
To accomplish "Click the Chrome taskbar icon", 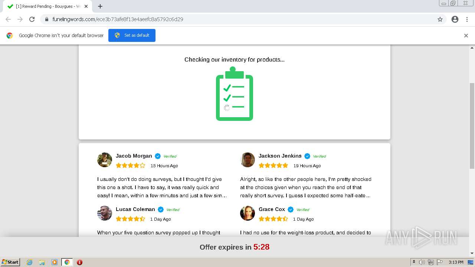I will (x=67, y=262).
